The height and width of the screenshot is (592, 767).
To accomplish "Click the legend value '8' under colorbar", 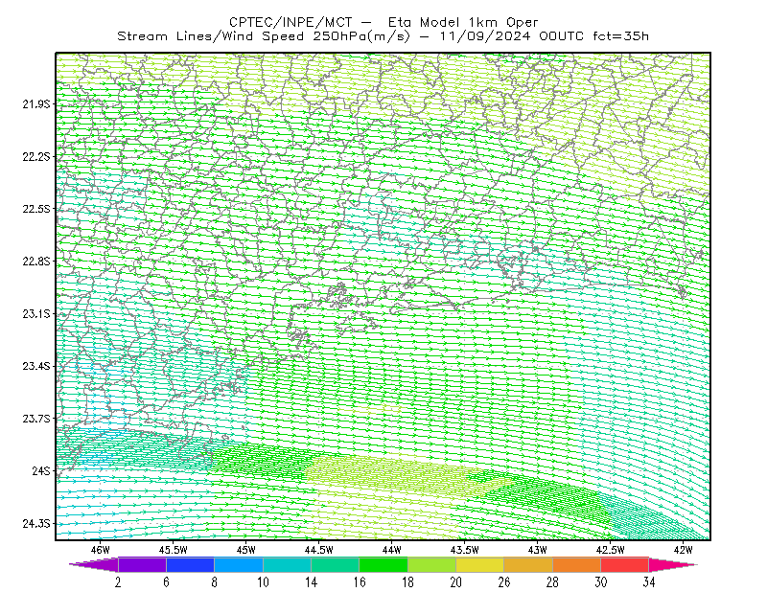I will click(x=214, y=582).
